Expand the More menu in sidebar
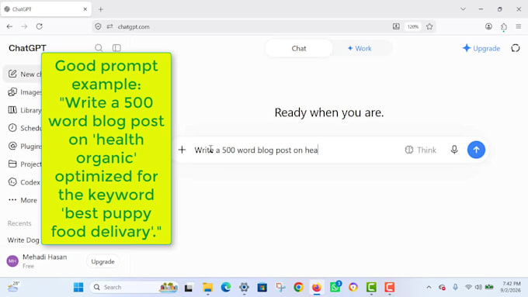Viewport: 528px width, 297px height. (x=23, y=200)
